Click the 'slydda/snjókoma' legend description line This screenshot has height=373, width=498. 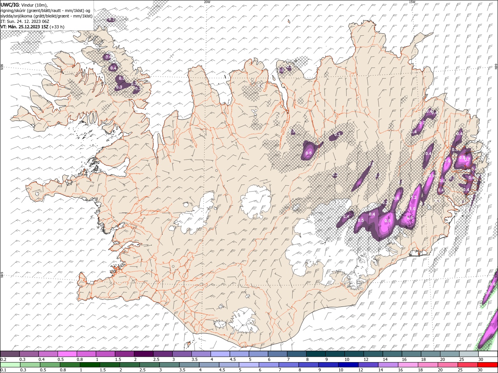tap(46, 16)
